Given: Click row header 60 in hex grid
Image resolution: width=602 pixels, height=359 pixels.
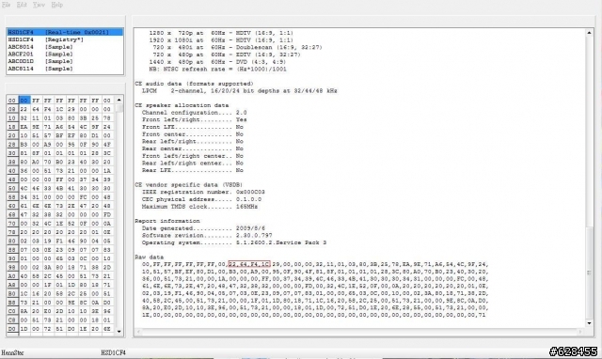Looking at the screenshot, I should [12, 206].
